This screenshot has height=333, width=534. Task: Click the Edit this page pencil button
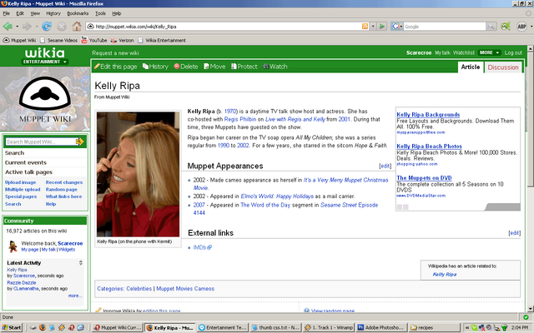pyautogui.click(x=115, y=67)
